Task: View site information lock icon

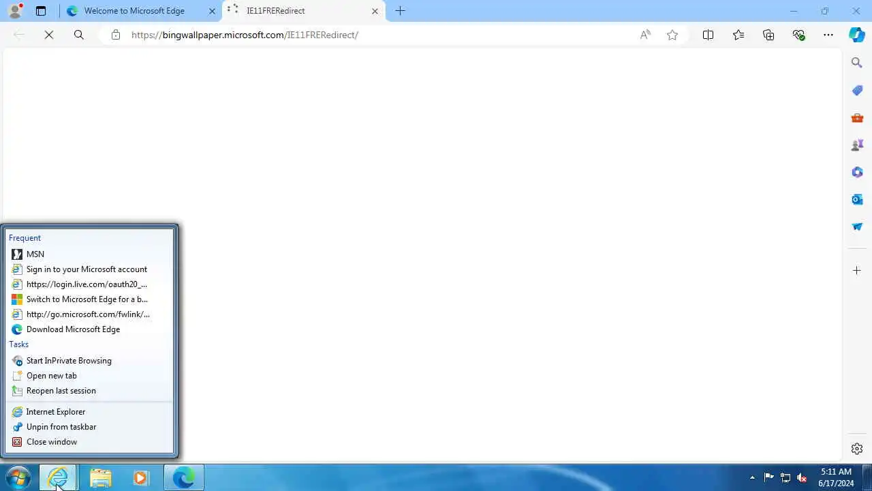Action: [x=116, y=35]
